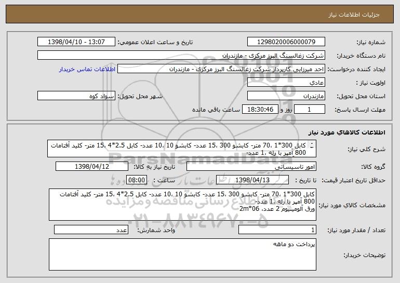Click the remaining days field showing 1
The height and width of the screenshot is (283, 400).
click(310, 110)
